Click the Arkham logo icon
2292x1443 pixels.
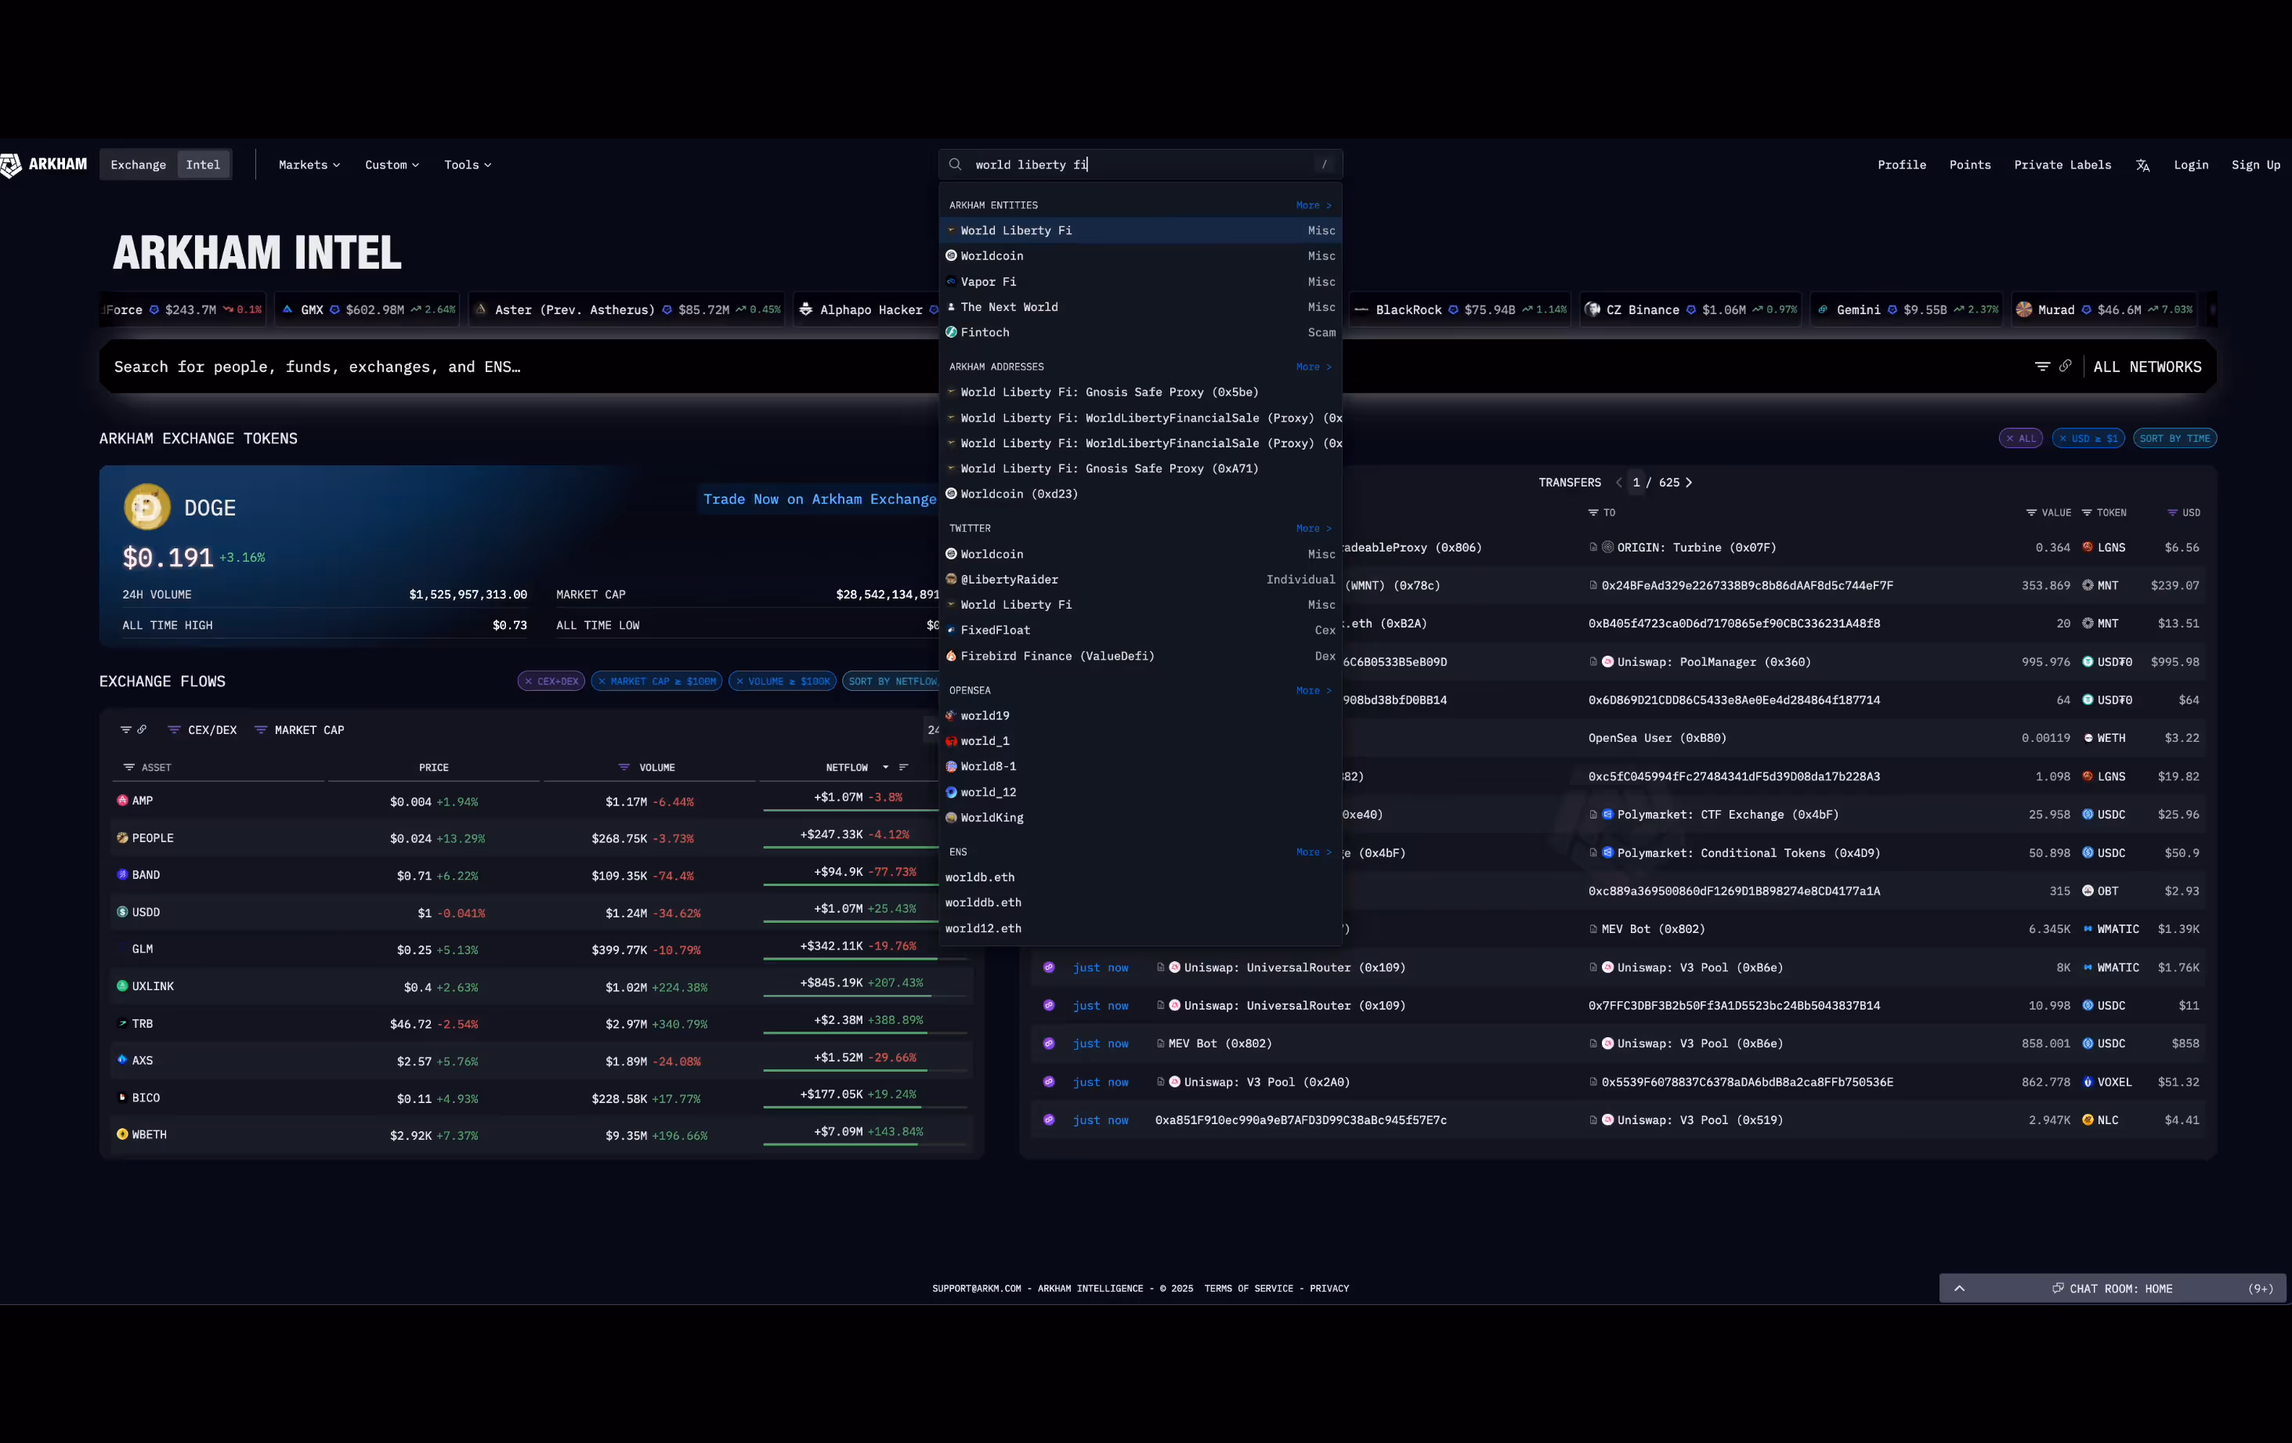click(x=12, y=165)
